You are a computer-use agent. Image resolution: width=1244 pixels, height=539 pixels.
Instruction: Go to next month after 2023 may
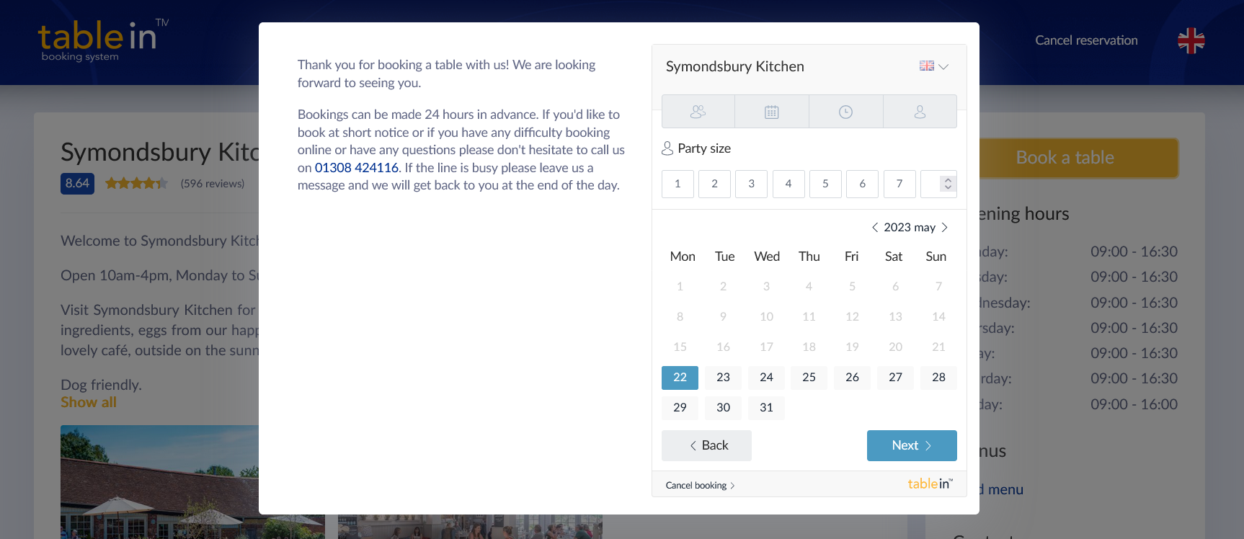coord(944,228)
